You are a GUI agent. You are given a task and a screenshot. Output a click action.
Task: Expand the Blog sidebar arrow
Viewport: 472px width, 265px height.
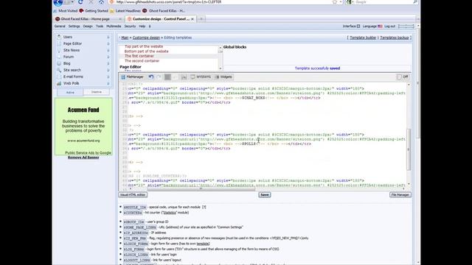[x=108, y=63]
